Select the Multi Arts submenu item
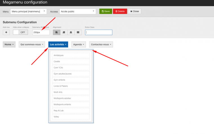This screenshot has width=214, height=134. [71, 92]
